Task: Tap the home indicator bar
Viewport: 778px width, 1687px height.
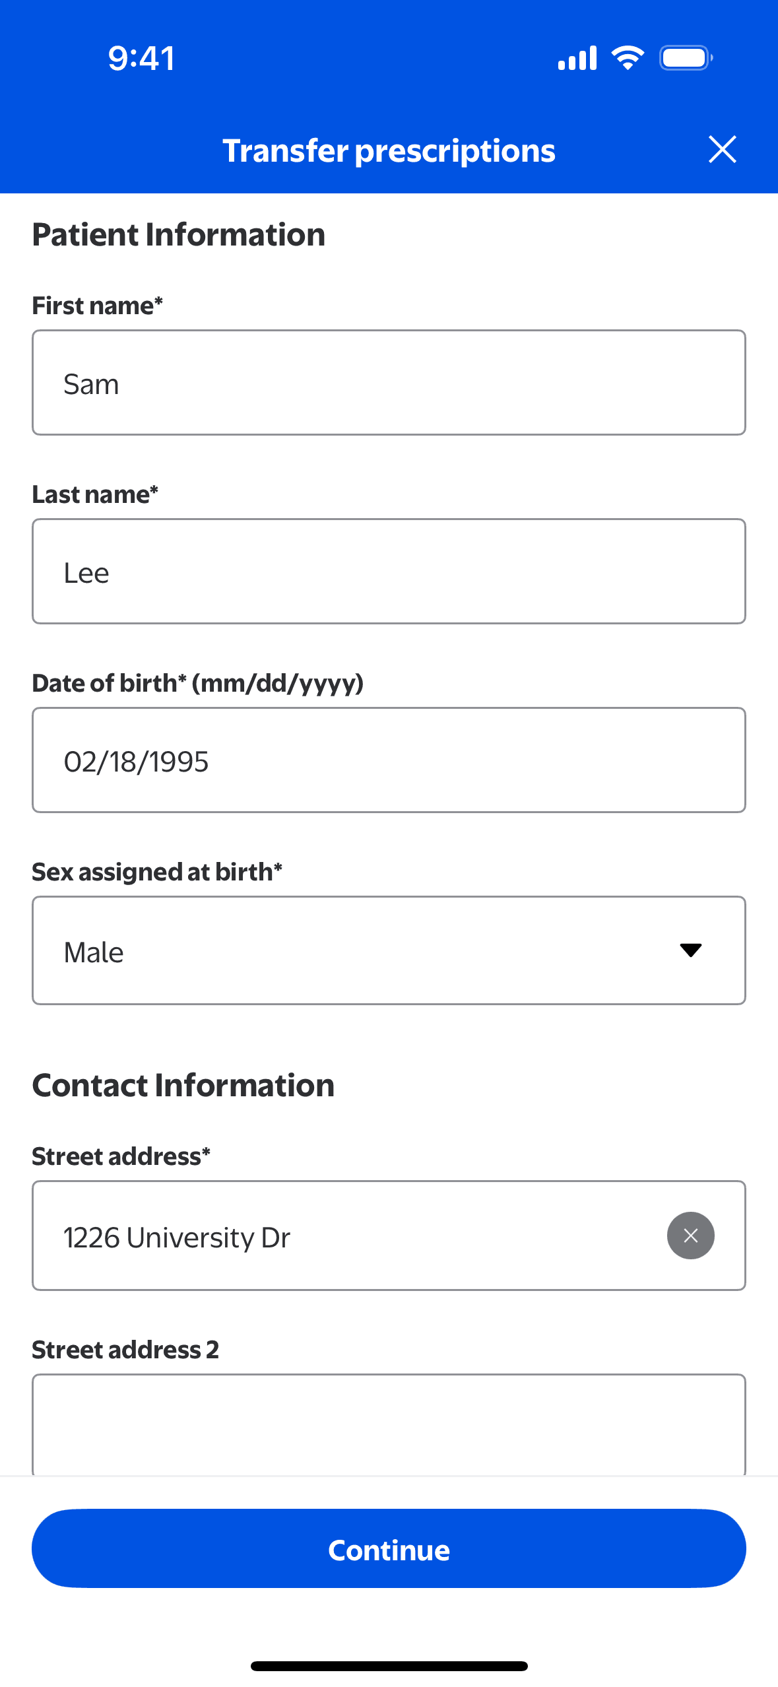Action: point(389,1666)
